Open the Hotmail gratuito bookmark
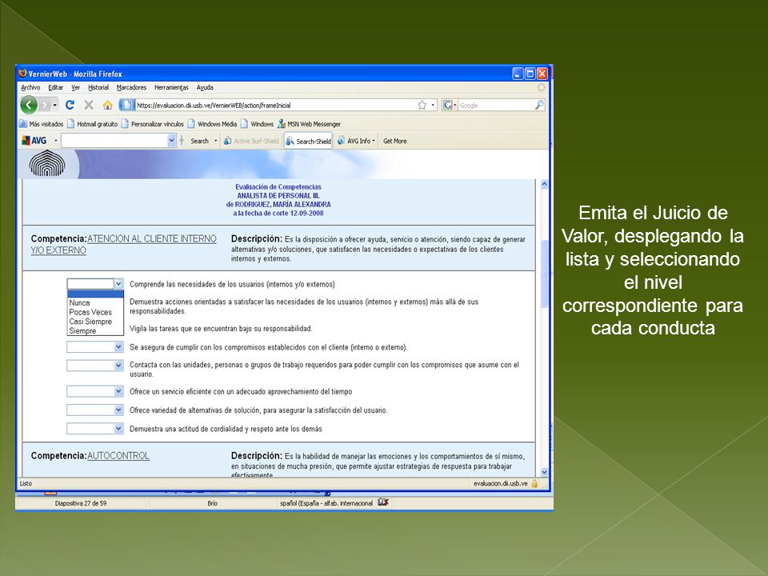This screenshot has width=768, height=576. coord(92,124)
